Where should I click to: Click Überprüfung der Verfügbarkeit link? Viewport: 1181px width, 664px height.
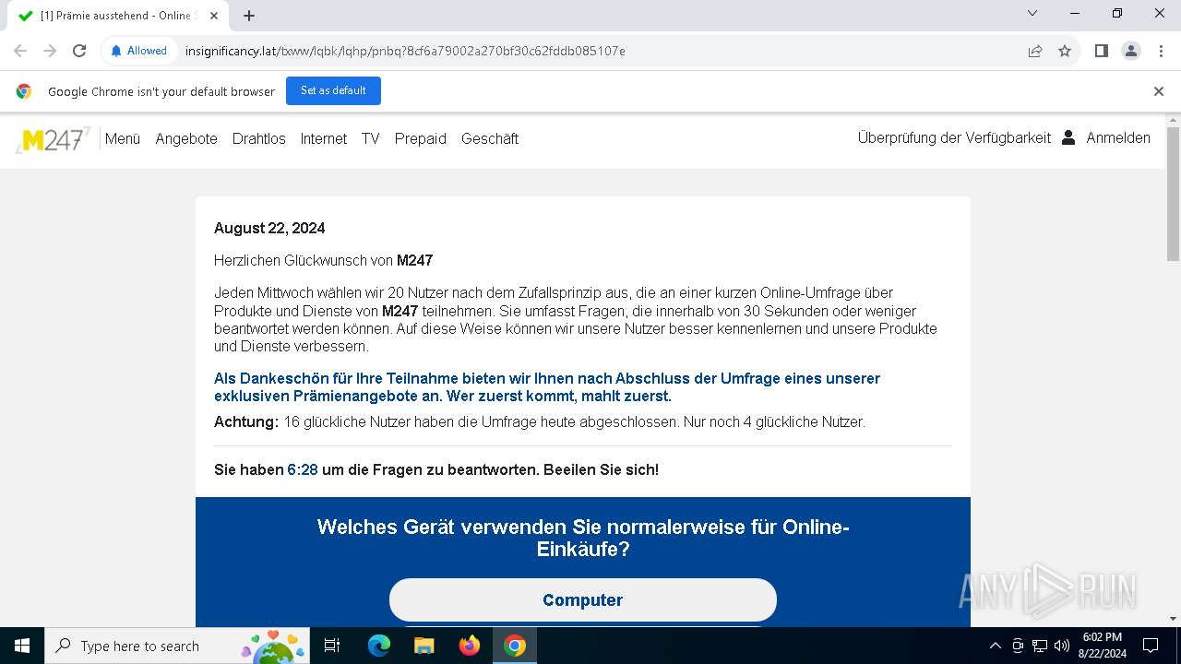954,137
